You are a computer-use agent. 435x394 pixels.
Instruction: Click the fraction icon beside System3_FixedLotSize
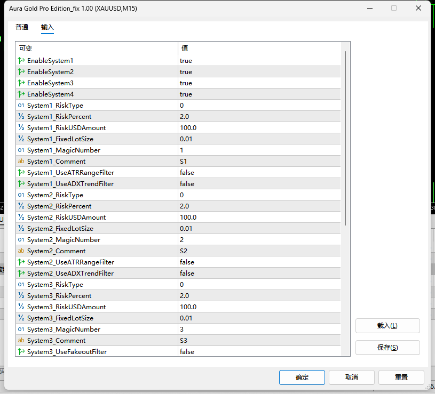[x=21, y=318]
